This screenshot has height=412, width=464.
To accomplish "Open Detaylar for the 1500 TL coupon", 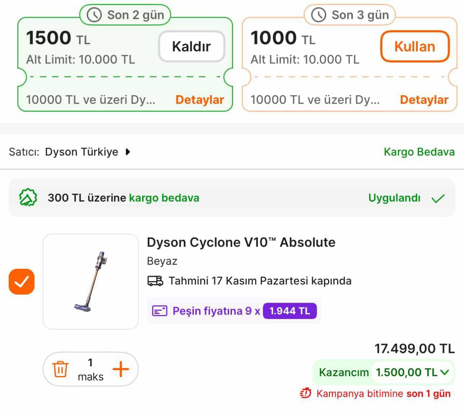I will pos(199,100).
